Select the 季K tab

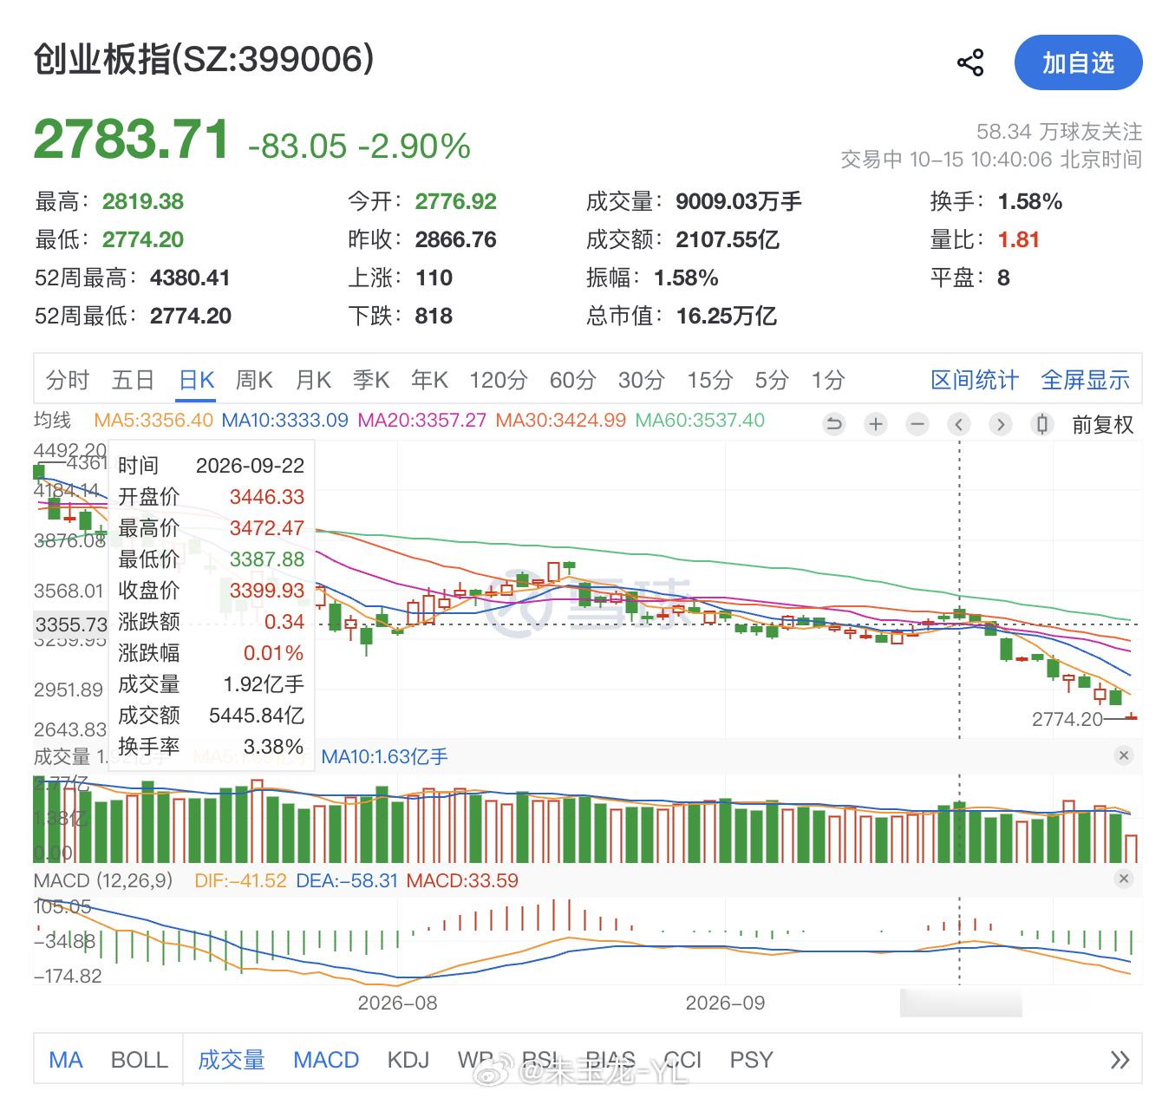[371, 380]
